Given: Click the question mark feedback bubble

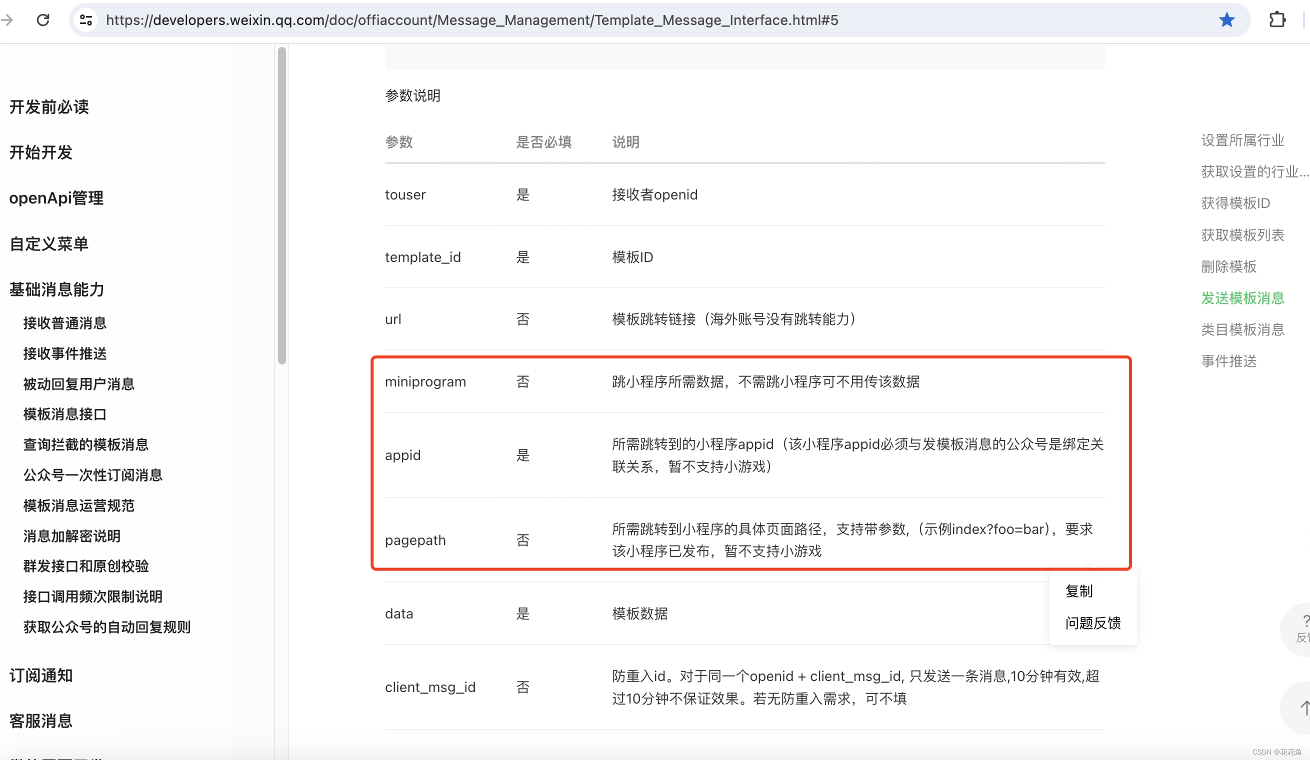Looking at the screenshot, I should point(1302,628).
